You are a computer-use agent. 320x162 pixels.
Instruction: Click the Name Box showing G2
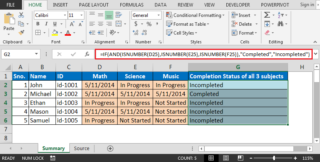20,54
